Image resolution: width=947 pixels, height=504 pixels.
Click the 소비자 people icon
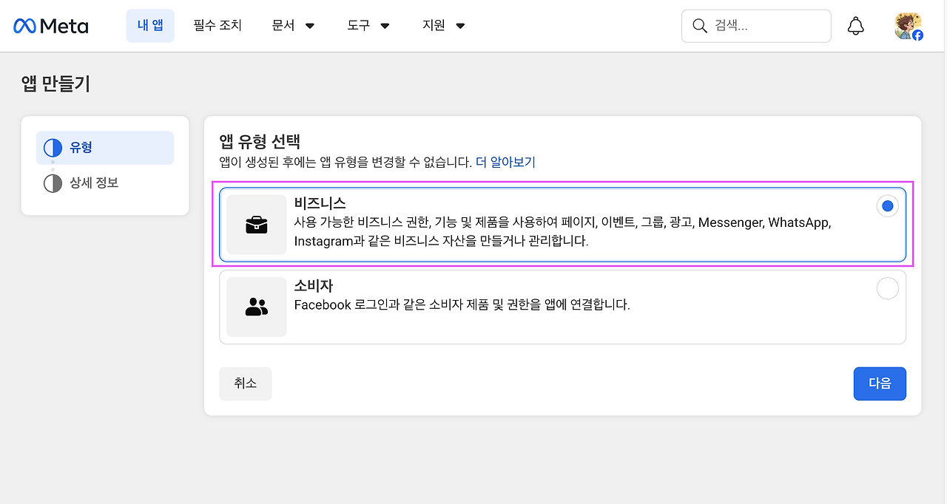click(x=257, y=307)
